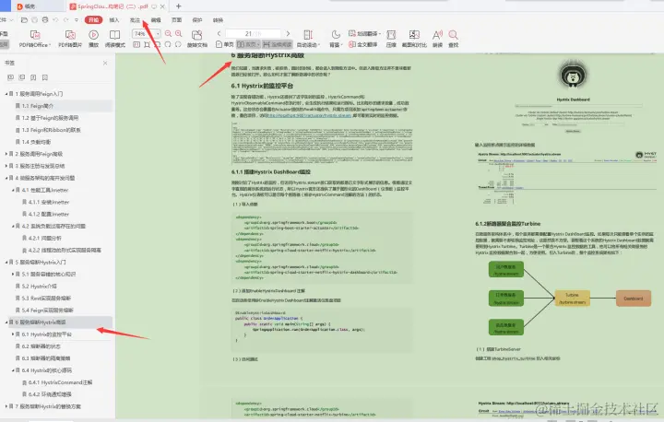Zoom out the page view

[x=168, y=33]
